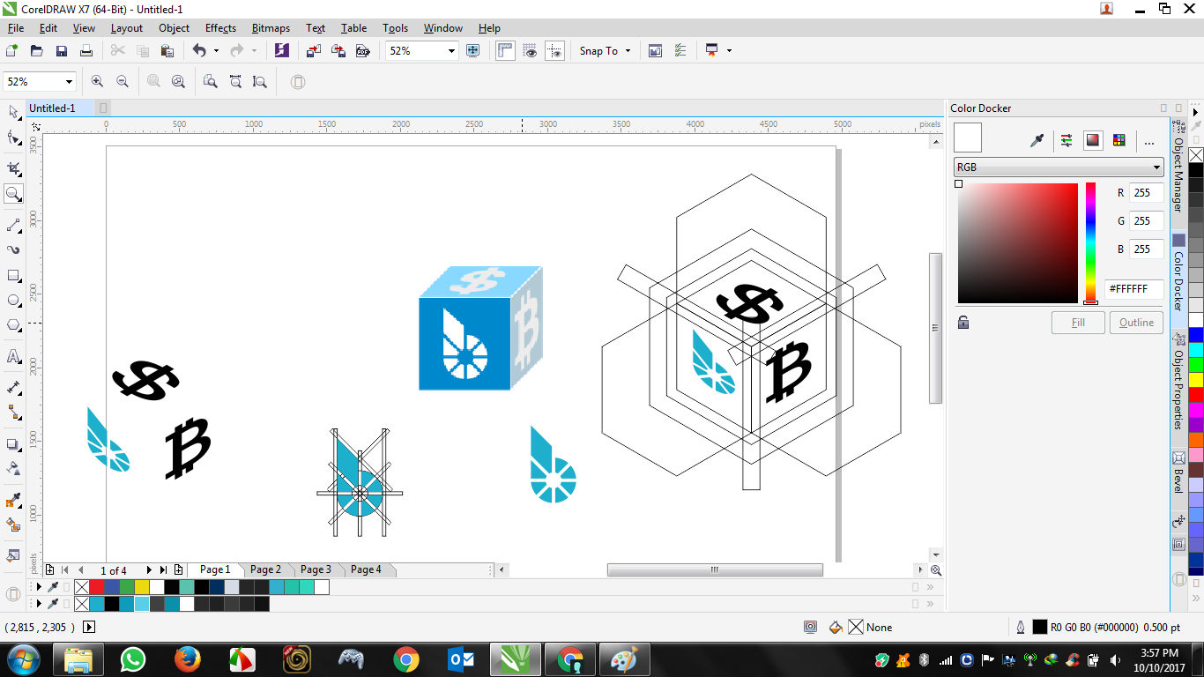Select the Freehand tool

[x=13, y=226]
